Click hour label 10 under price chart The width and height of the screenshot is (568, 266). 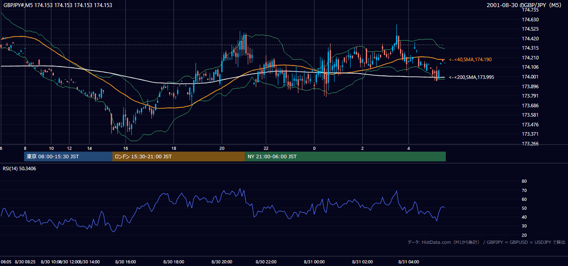click(52, 148)
